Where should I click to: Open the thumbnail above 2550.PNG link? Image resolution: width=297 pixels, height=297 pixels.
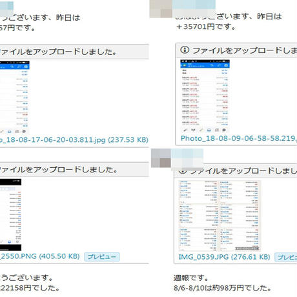pos(10,214)
